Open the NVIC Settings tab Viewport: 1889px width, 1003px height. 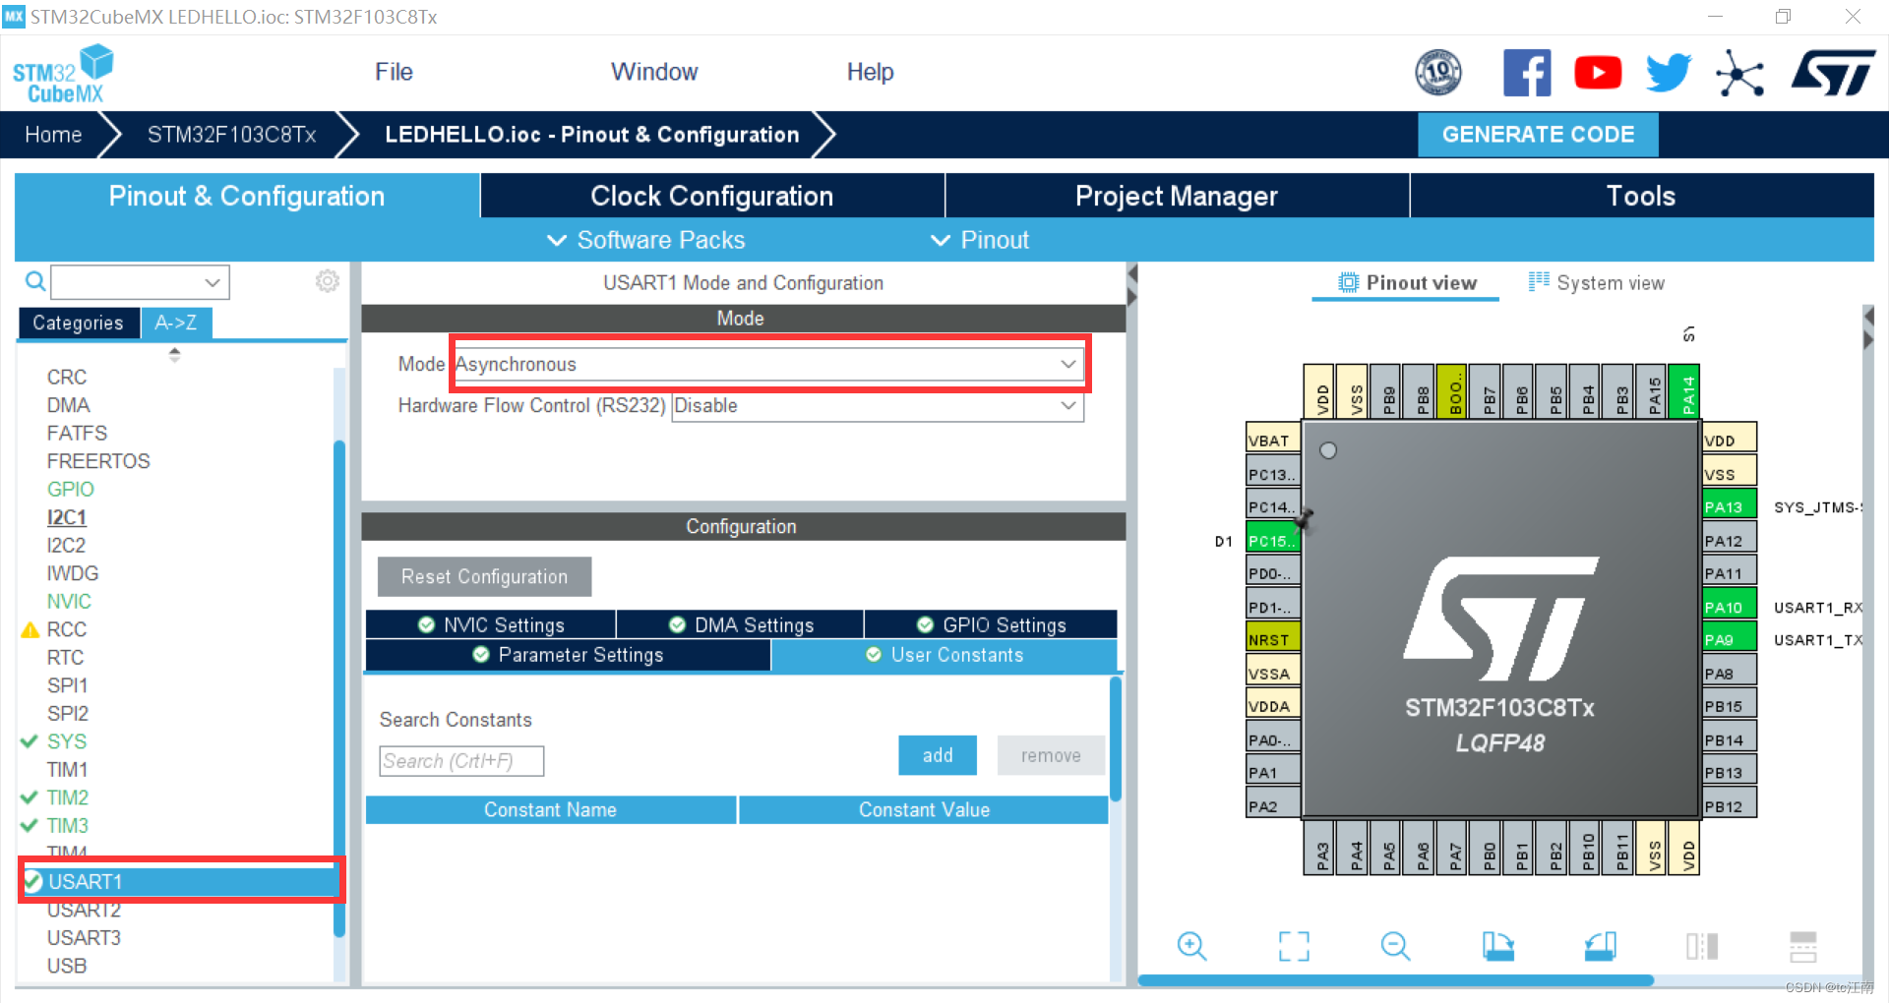(x=491, y=624)
